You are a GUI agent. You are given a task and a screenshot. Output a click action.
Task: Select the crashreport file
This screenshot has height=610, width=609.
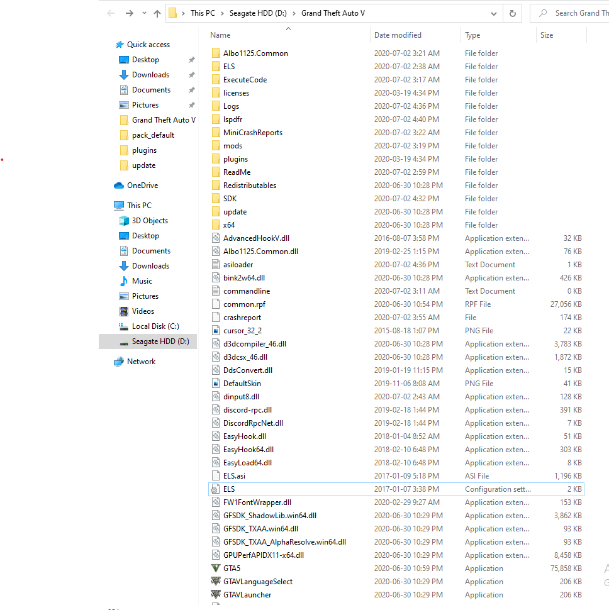(x=242, y=318)
